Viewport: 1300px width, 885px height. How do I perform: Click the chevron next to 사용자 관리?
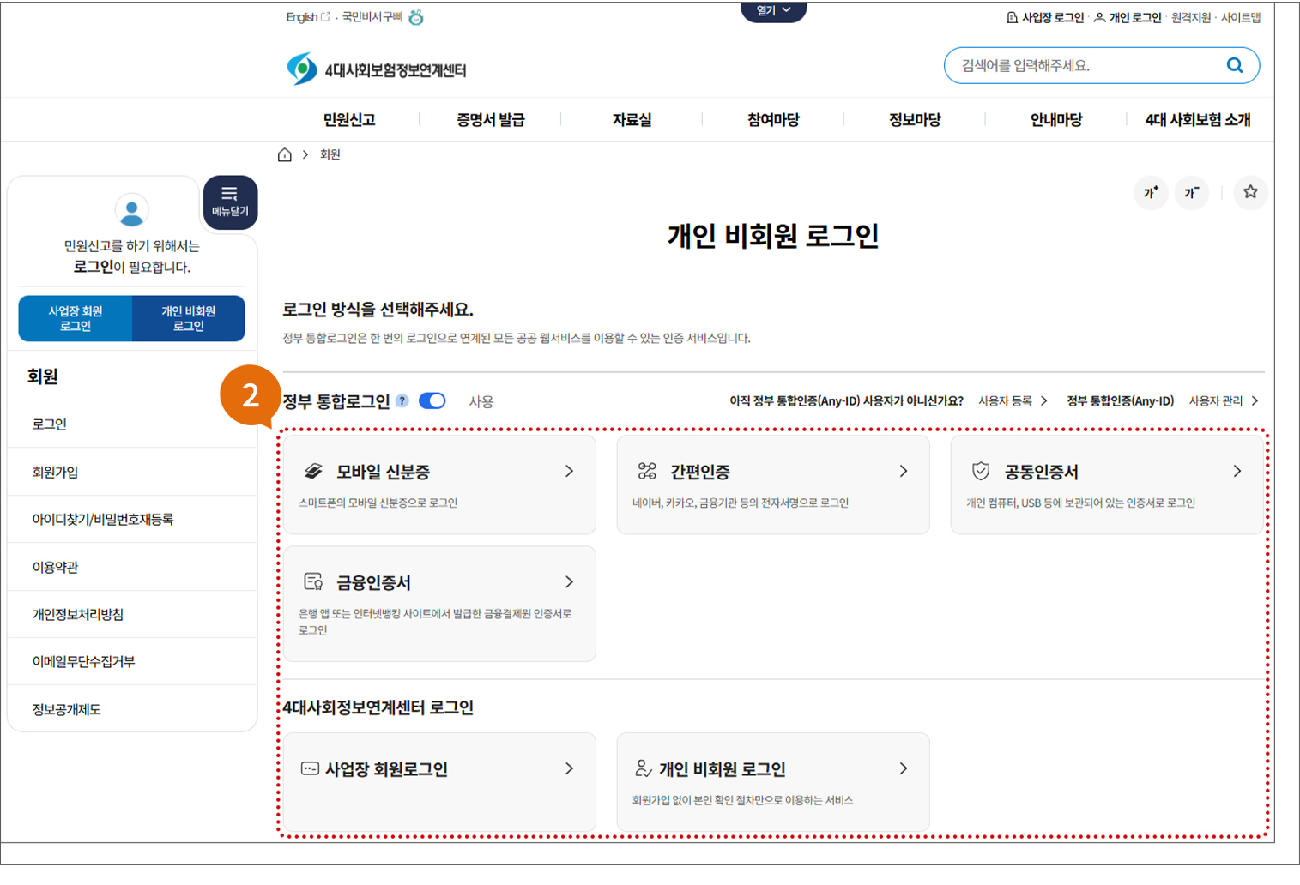pos(1255,400)
